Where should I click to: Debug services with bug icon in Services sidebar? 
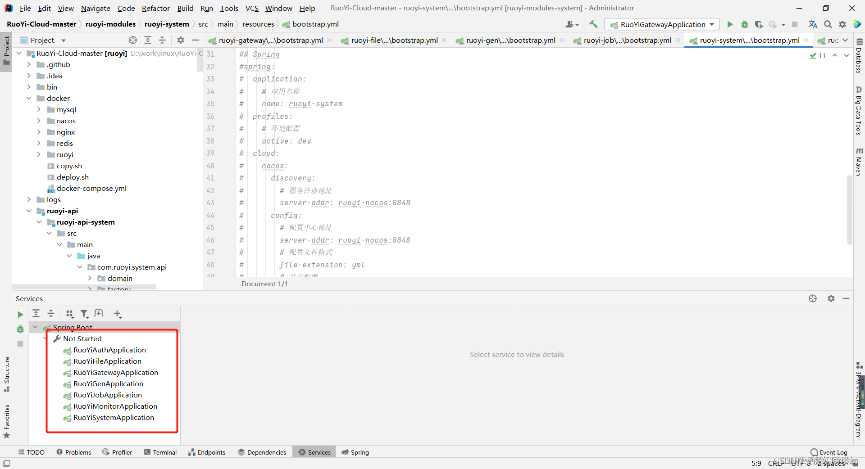(x=20, y=329)
